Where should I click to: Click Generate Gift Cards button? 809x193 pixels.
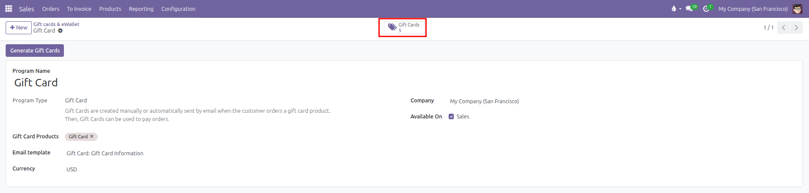click(x=35, y=50)
